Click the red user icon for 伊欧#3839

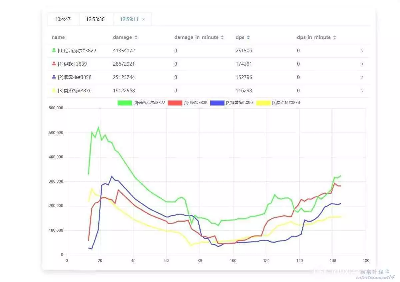coord(54,64)
